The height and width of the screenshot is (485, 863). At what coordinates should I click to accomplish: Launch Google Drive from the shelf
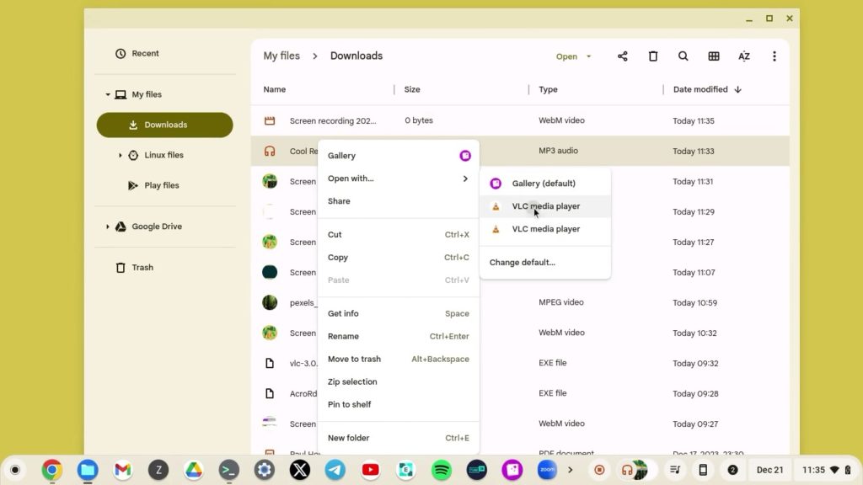(194, 470)
